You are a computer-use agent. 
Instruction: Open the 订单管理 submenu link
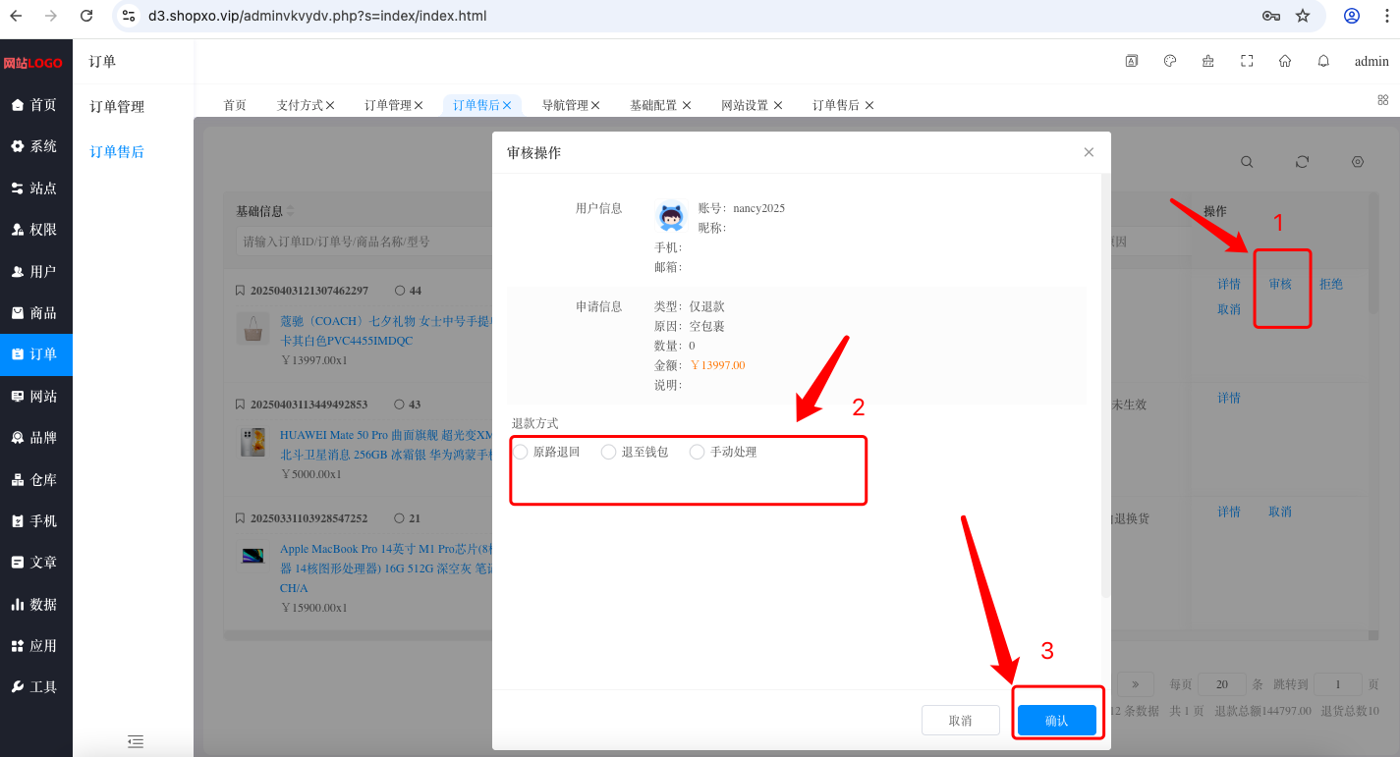117,107
